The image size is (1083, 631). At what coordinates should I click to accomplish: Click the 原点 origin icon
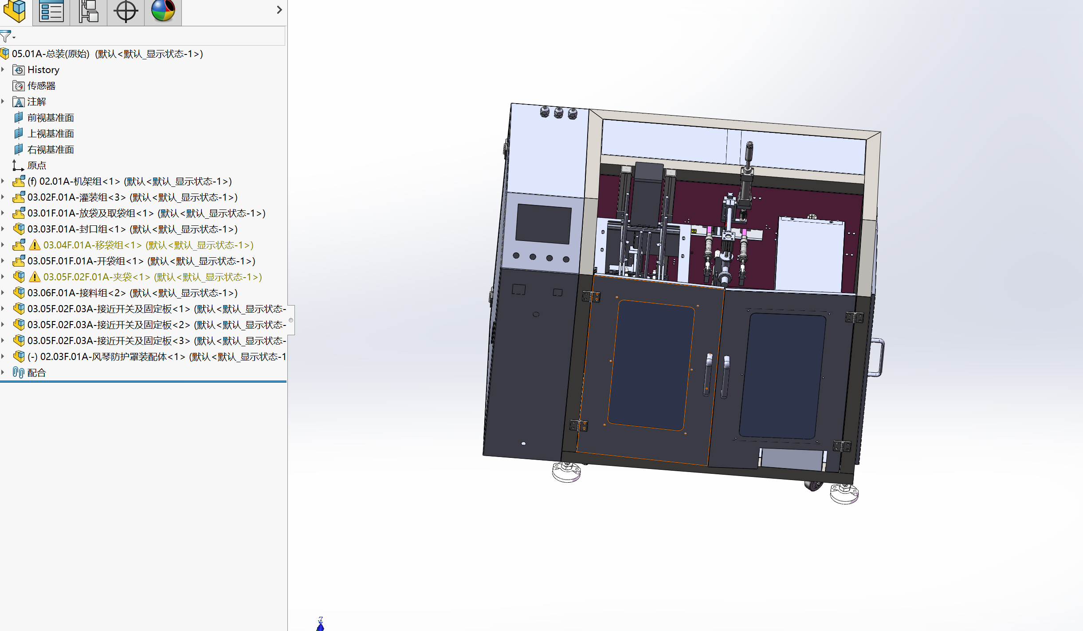click(x=18, y=165)
